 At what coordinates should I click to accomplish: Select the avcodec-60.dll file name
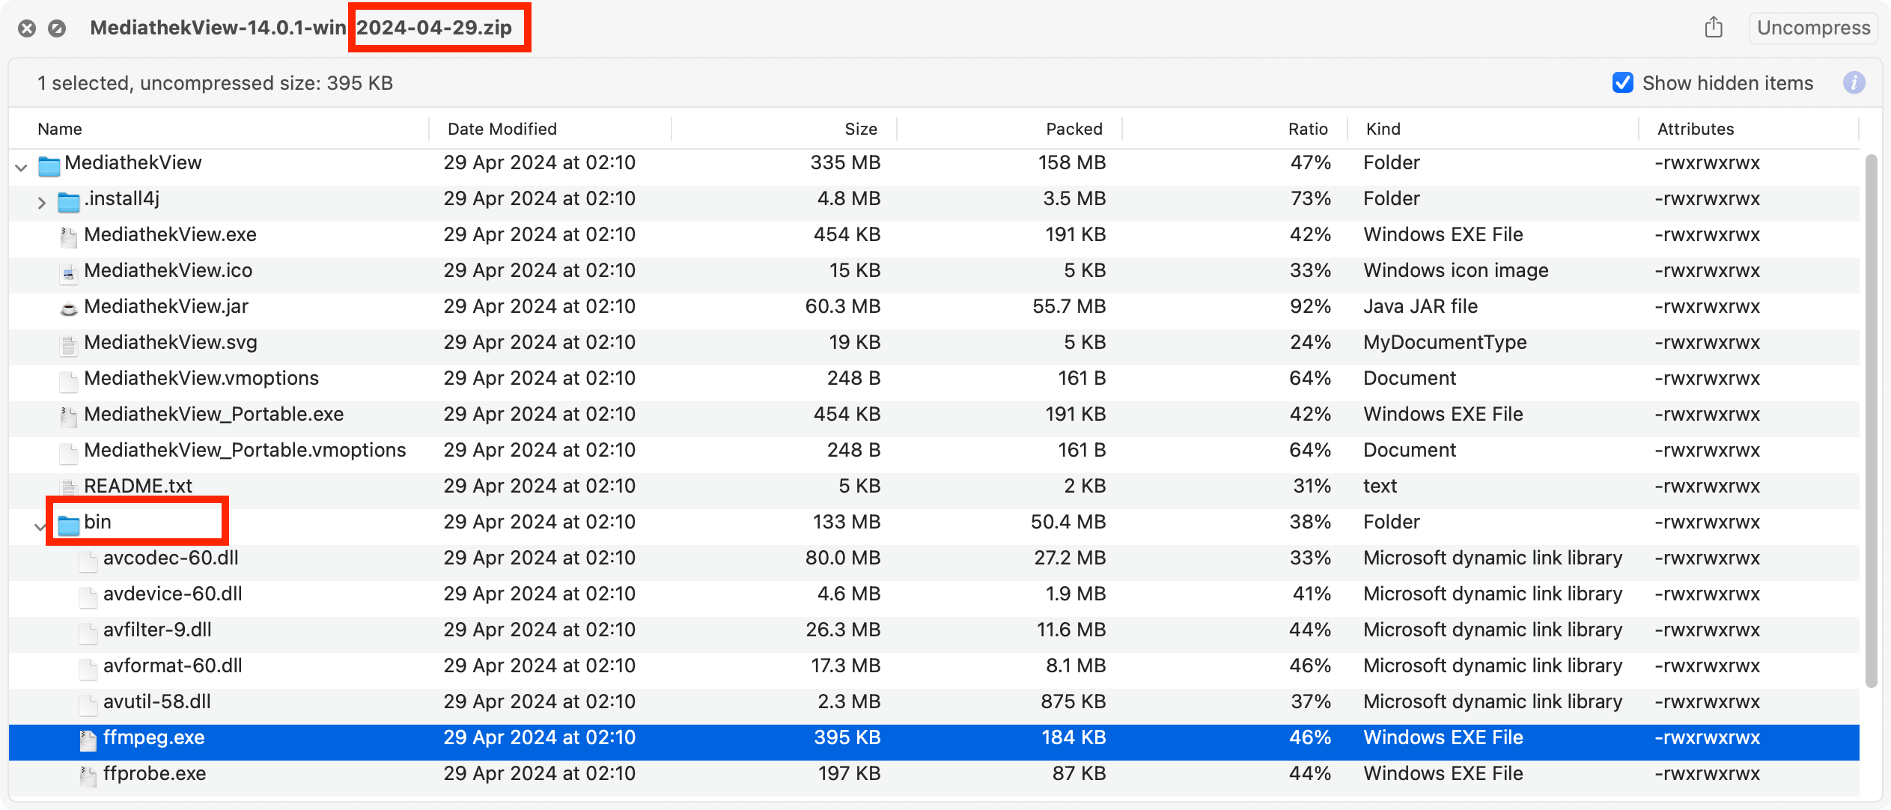click(171, 558)
